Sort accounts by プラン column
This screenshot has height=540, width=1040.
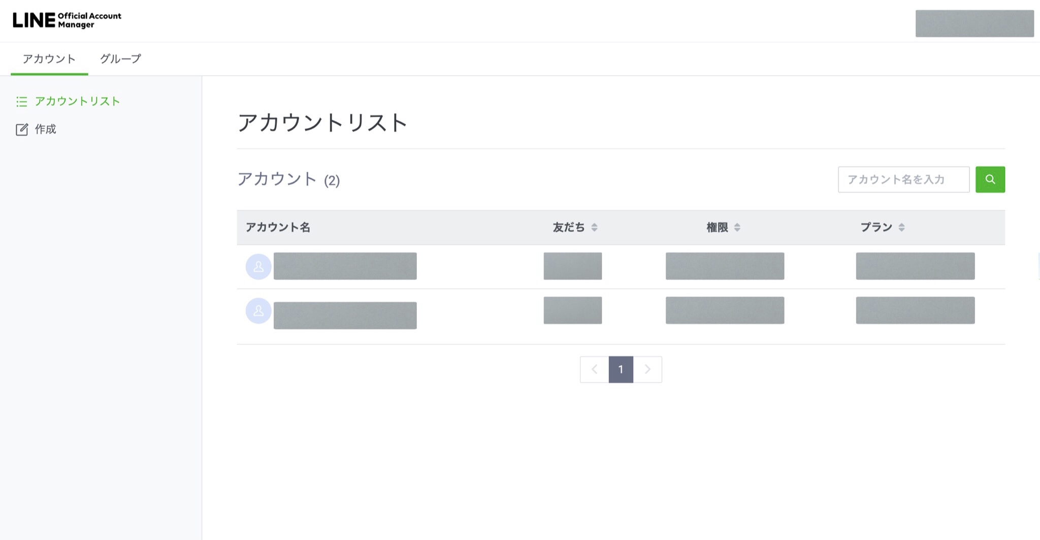pos(901,228)
